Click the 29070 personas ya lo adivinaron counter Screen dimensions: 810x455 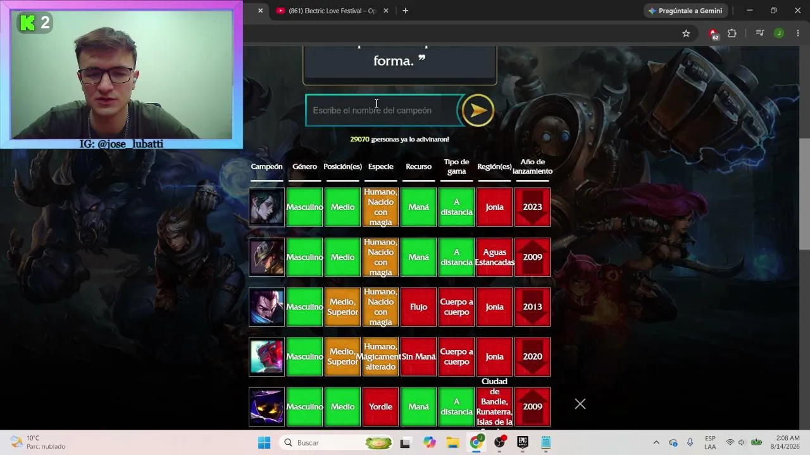[x=399, y=139]
